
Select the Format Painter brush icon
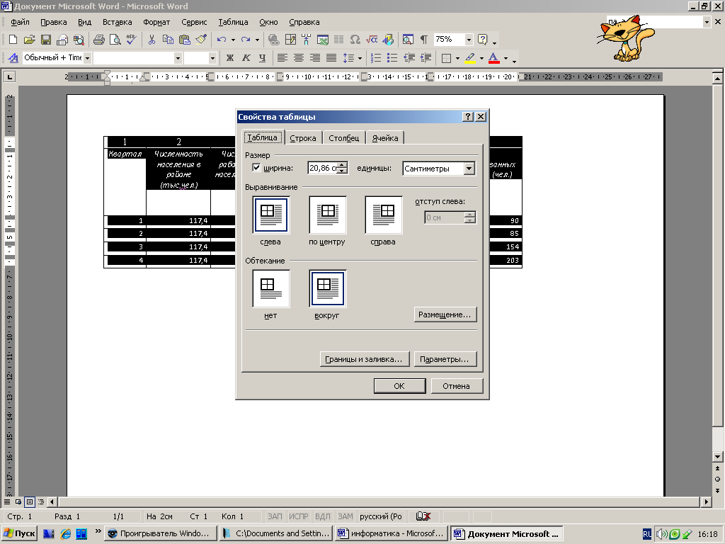[201, 40]
